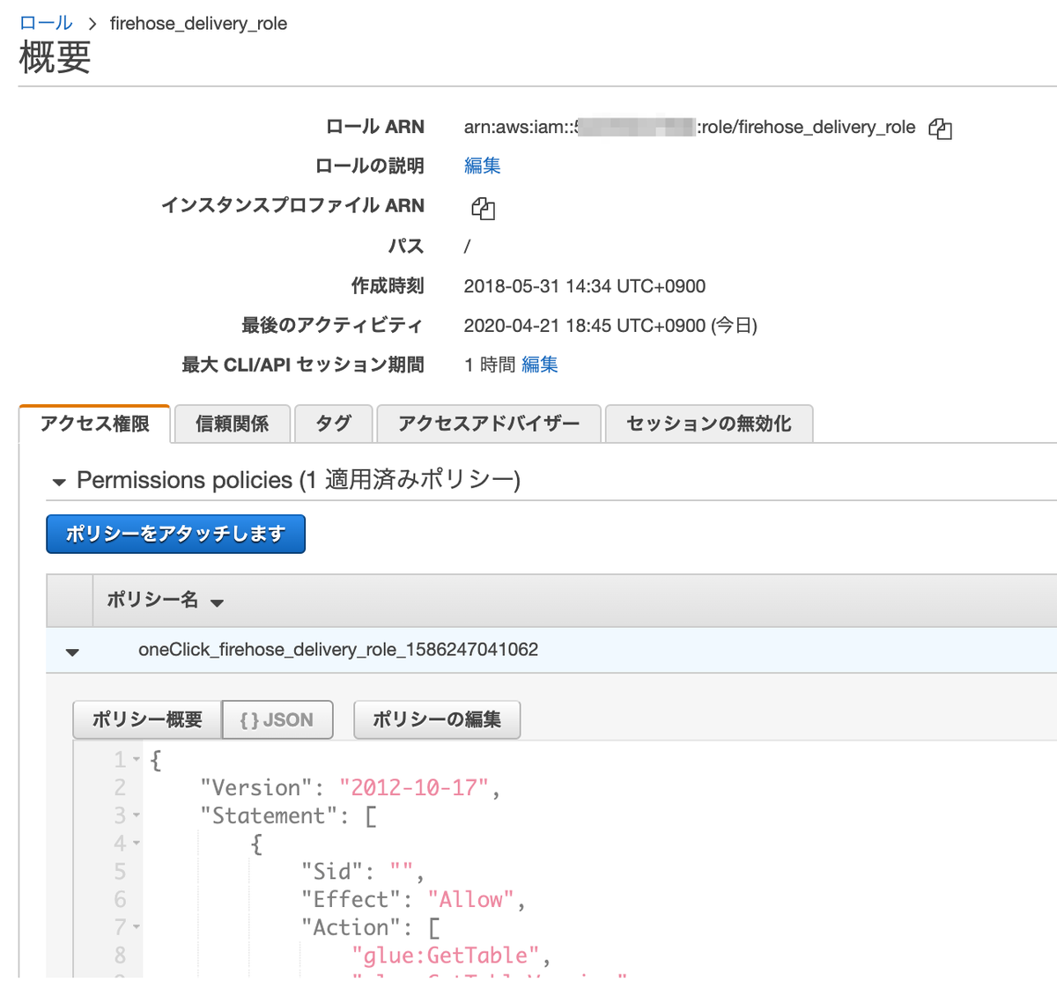
Task: Select the {} JSON view button
Action: 277,719
